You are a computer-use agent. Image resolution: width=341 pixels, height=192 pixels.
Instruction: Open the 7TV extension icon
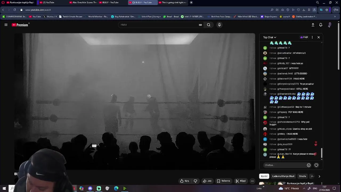point(321,10)
